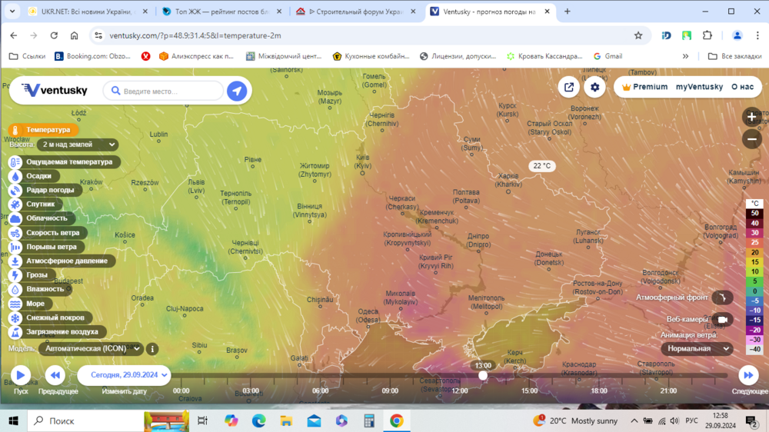
Task: Click the 18:00 mark on the timeline
Action: coord(599,390)
